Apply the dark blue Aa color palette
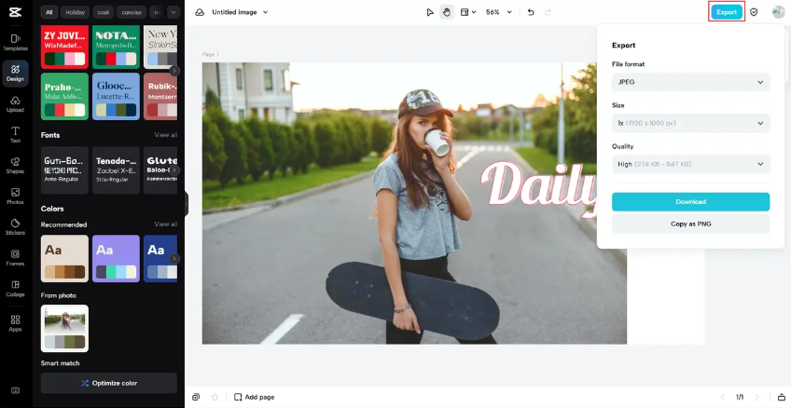 click(x=160, y=258)
